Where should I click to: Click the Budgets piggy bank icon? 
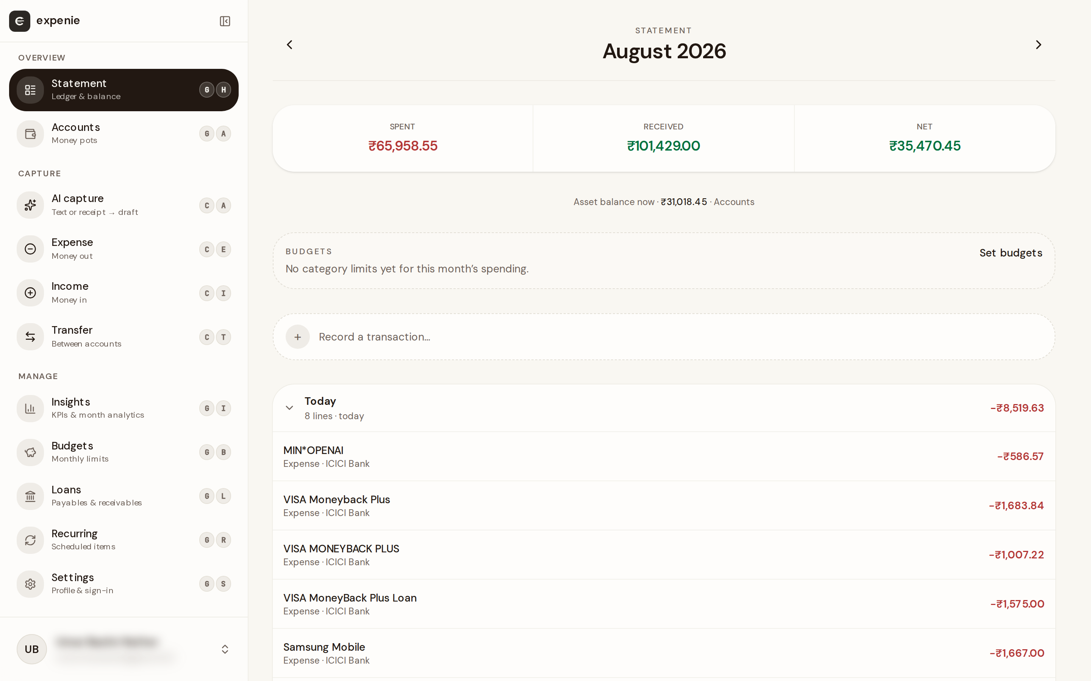30,452
